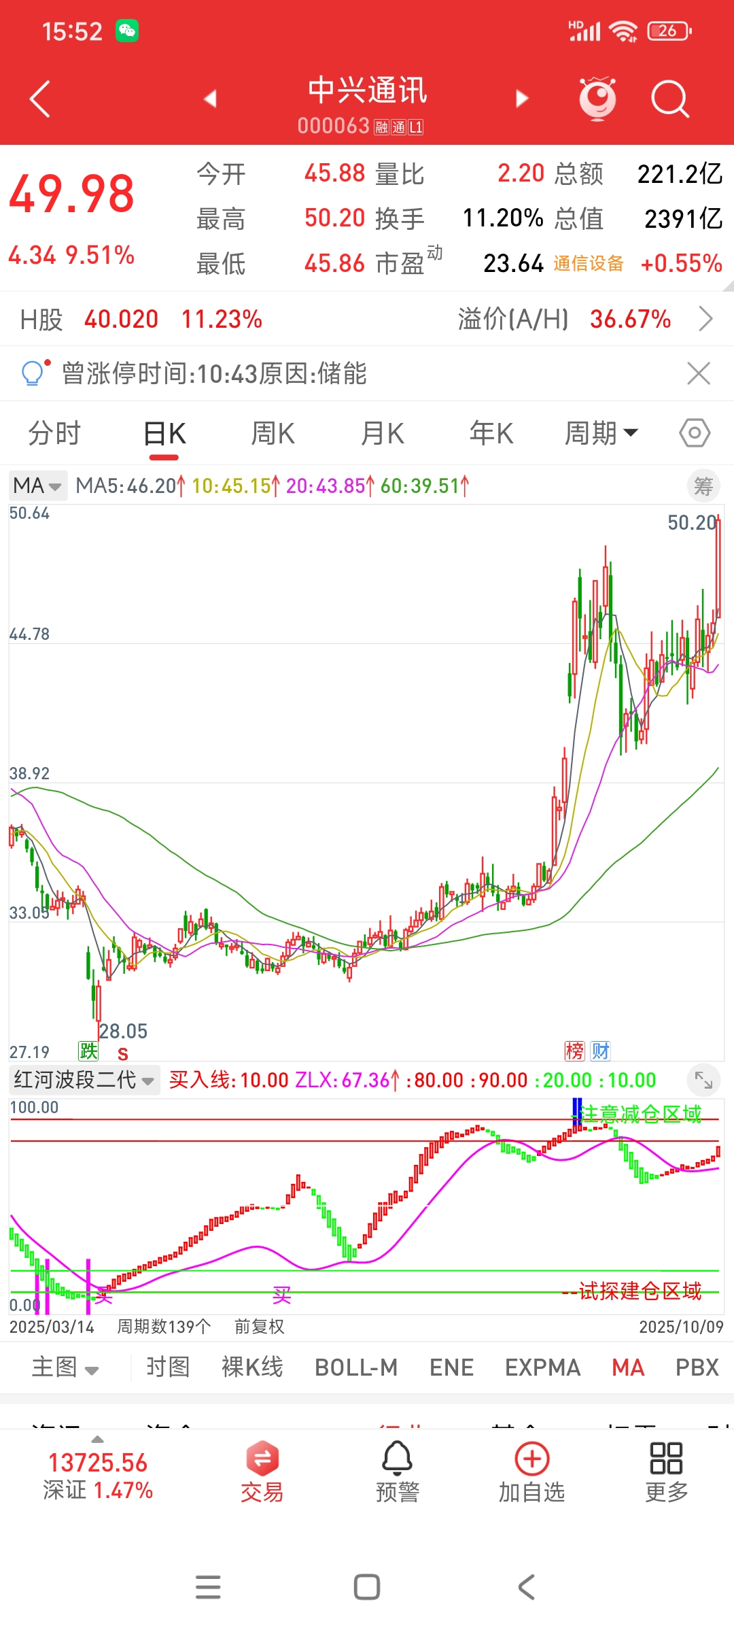Tap the 周期数139个 label
Screen dimensions: 734x1632
(164, 1327)
